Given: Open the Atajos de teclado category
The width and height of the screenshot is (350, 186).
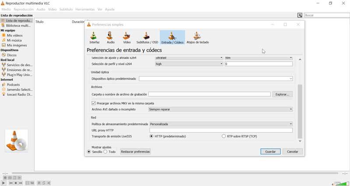Looking at the screenshot, I should [198, 37].
